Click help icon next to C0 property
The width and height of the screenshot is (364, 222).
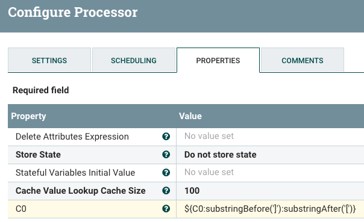[x=166, y=209]
